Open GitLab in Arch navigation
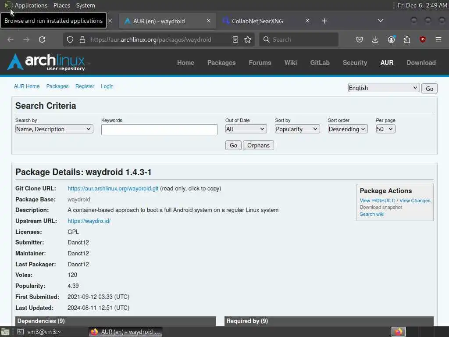The width and height of the screenshot is (449, 337). point(320,63)
